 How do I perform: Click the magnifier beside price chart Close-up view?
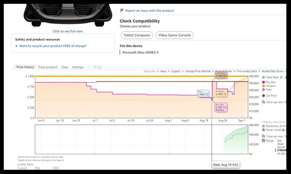[263, 102]
